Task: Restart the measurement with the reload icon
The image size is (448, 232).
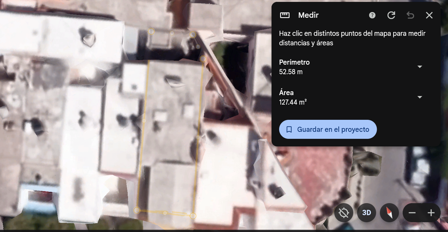Action: [x=391, y=15]
